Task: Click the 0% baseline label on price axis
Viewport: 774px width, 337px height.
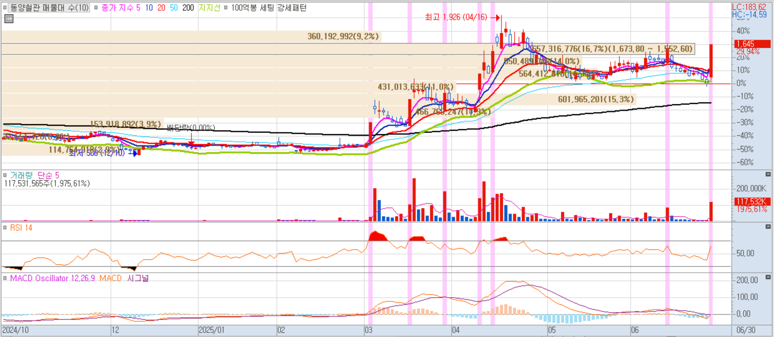Action: 741,83
